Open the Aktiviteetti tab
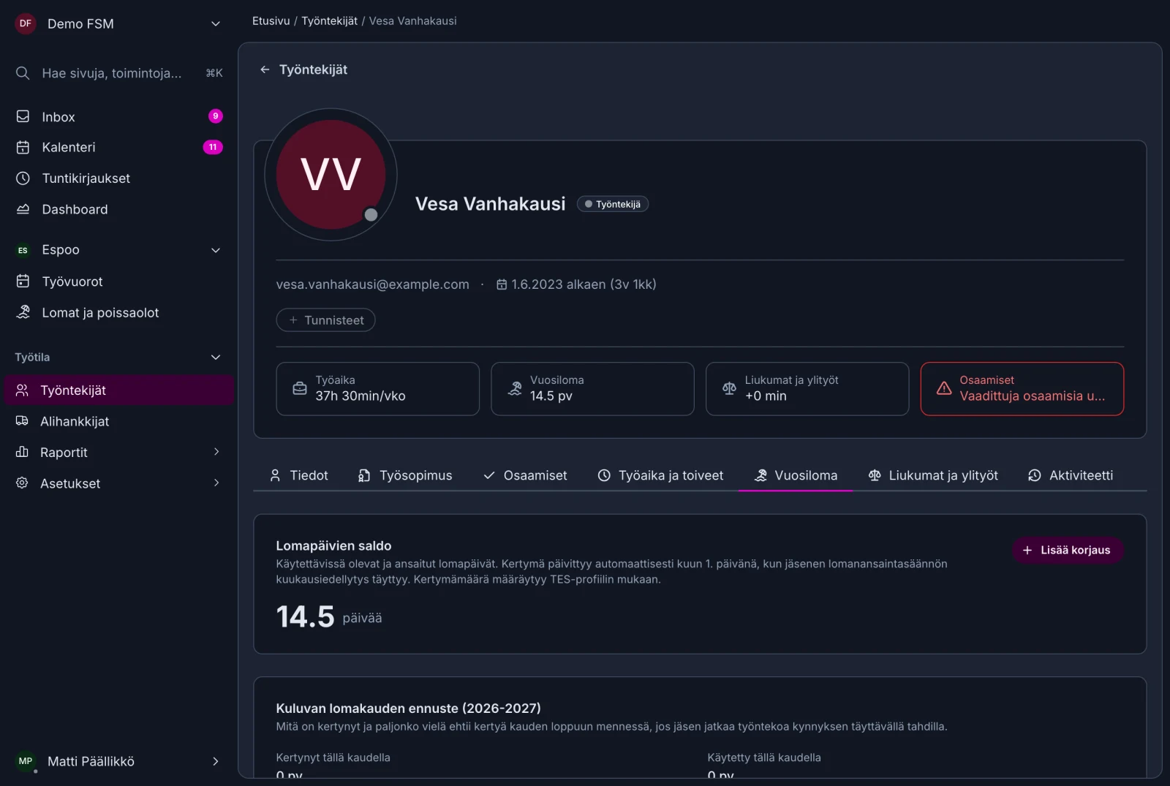 point(1071,475)
